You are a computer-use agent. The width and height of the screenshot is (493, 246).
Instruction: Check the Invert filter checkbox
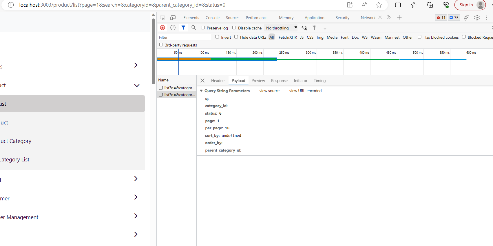coord(217,37)
